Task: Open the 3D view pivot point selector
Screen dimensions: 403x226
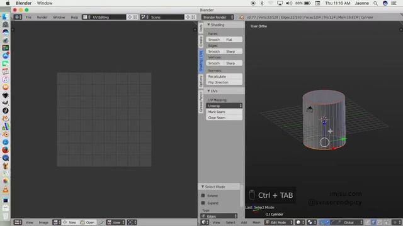Action: coord(311,222)
